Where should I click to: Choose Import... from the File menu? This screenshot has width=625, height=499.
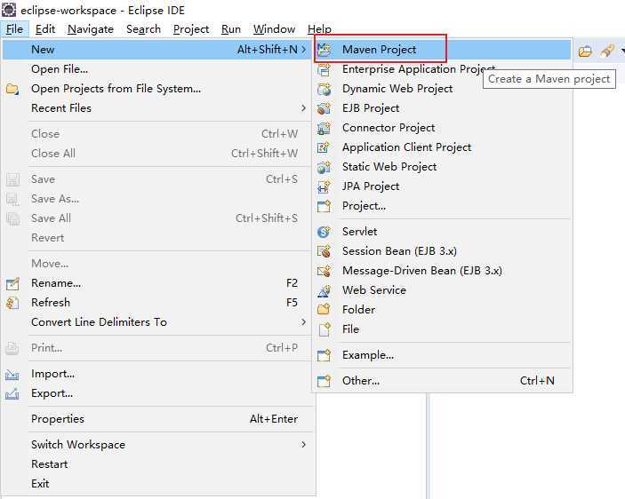[158, 374]
